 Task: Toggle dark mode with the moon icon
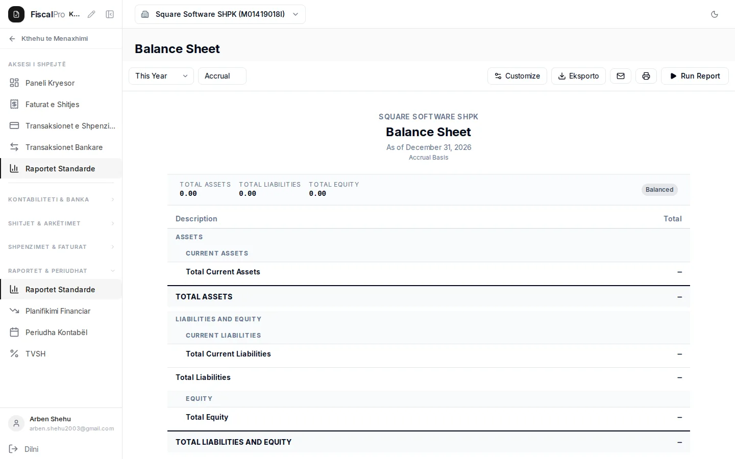pos(715,14)
